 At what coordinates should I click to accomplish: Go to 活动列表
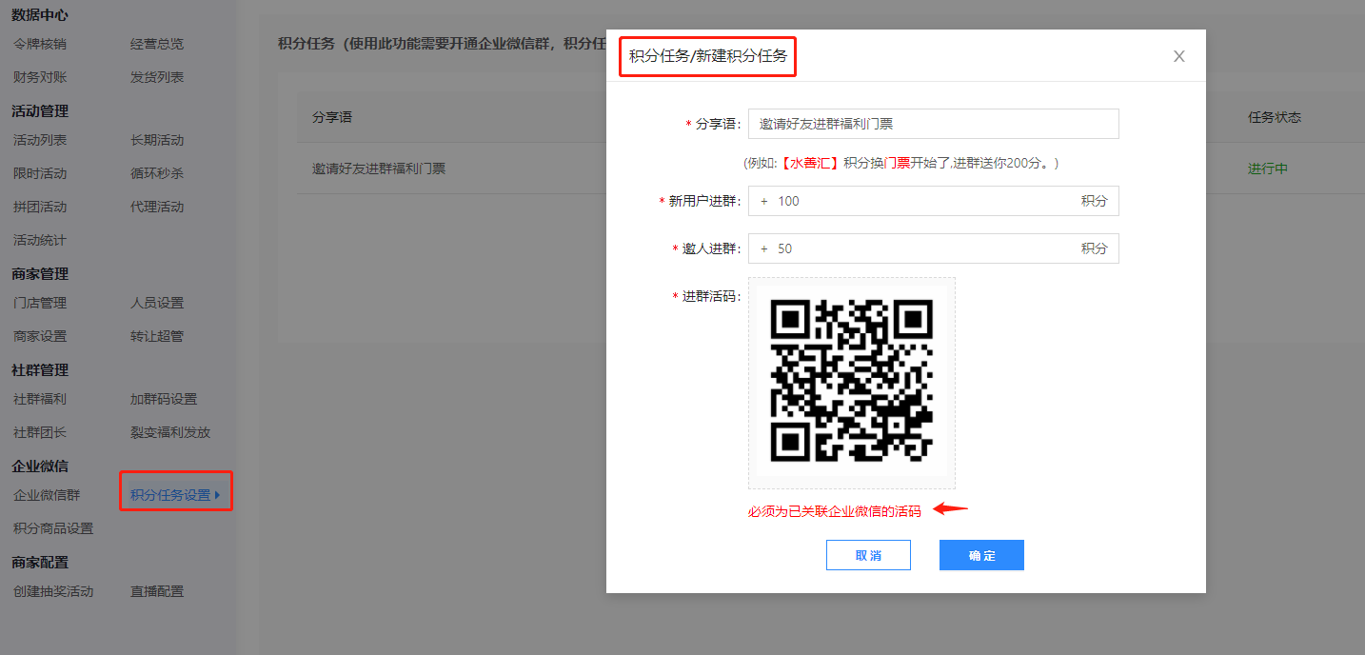pyautogui.click(x=40, y=140)
